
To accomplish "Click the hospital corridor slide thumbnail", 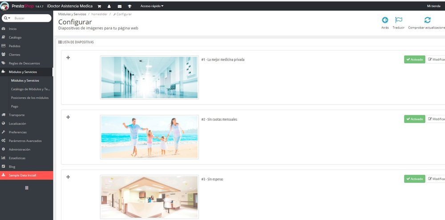I will pos(149,77).
